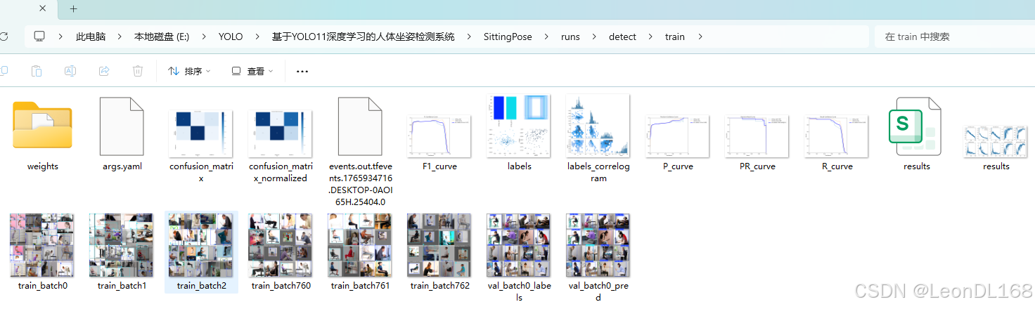Open the F1_curve image thumbnail
Screen dimensions: 1035x309
pyautogui.click(x=439, y=136)
